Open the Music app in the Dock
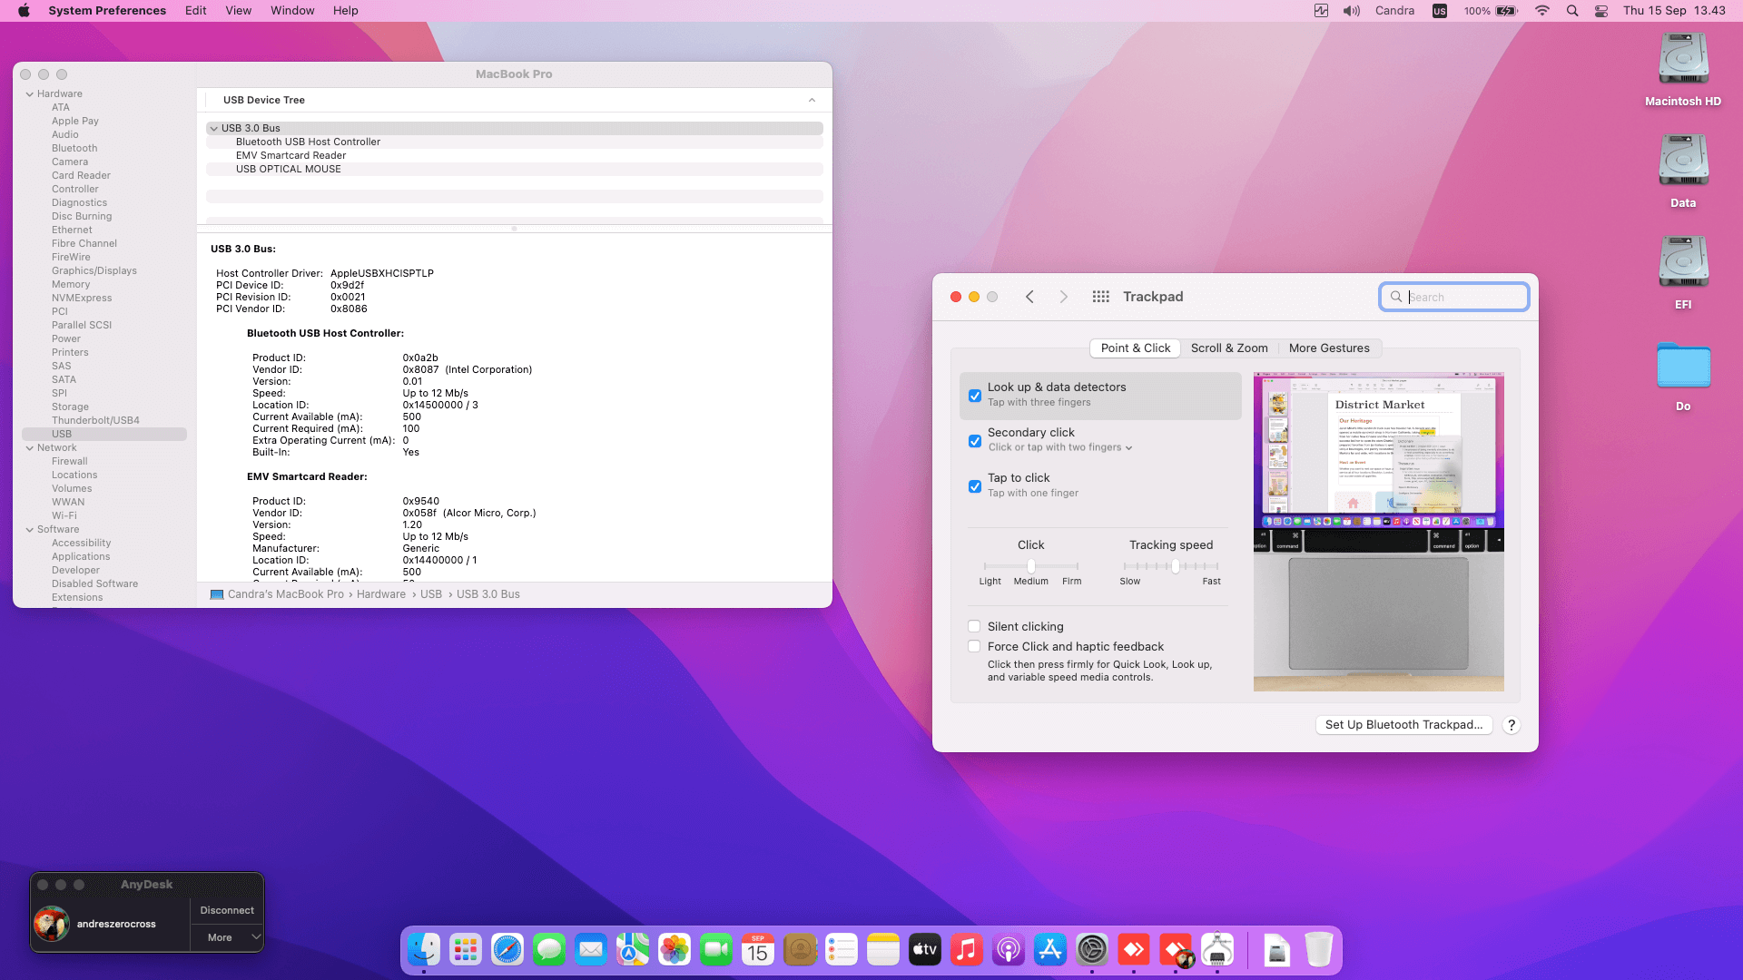The height and width of the screenshot is (980, 1743). point(967,950)
